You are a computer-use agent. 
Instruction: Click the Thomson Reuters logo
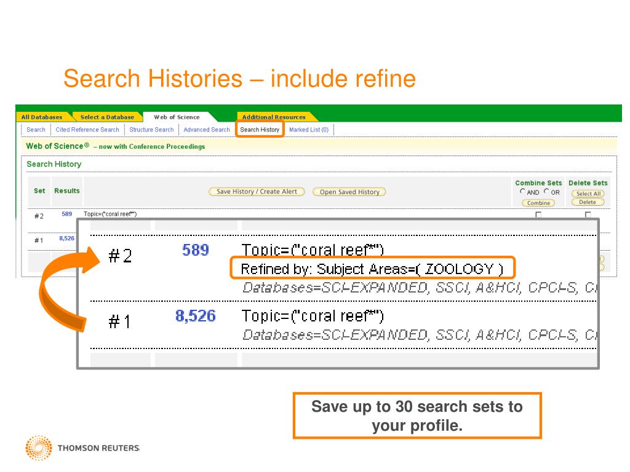point(82,447)
